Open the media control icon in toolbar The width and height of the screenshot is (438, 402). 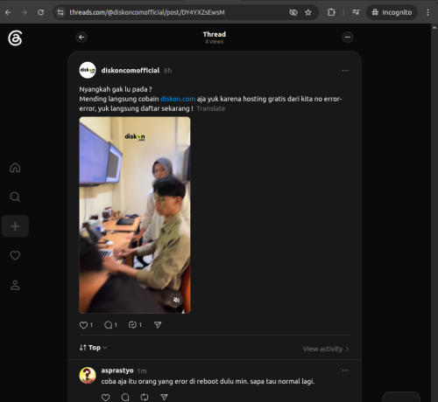point(356,12)
